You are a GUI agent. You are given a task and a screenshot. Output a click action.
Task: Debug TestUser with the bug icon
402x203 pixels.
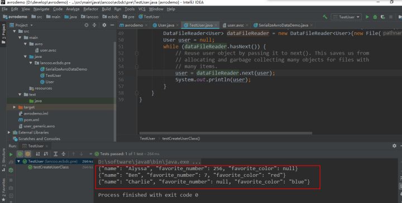pyautogui.click(x=375, y=17)
